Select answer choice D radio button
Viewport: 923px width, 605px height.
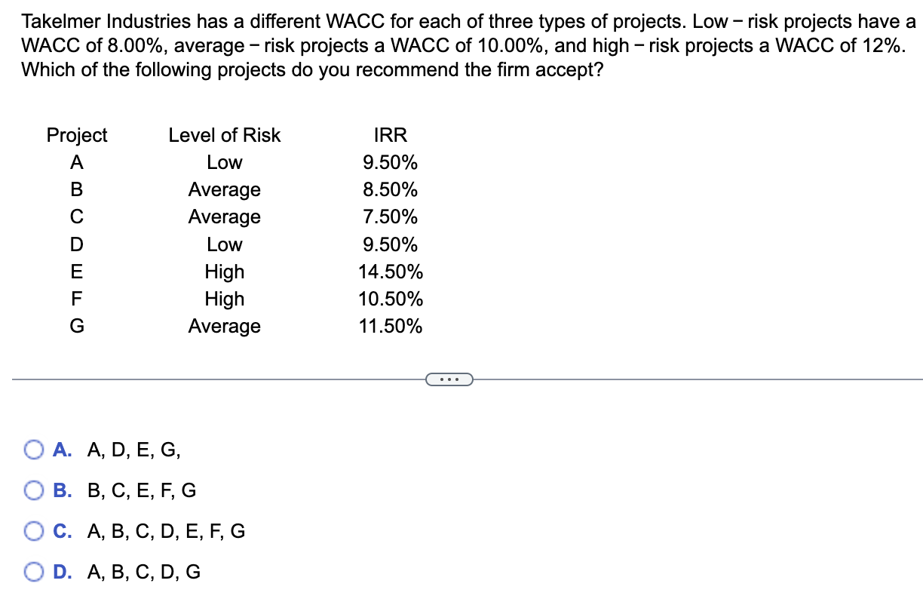[x=33, y=571]
